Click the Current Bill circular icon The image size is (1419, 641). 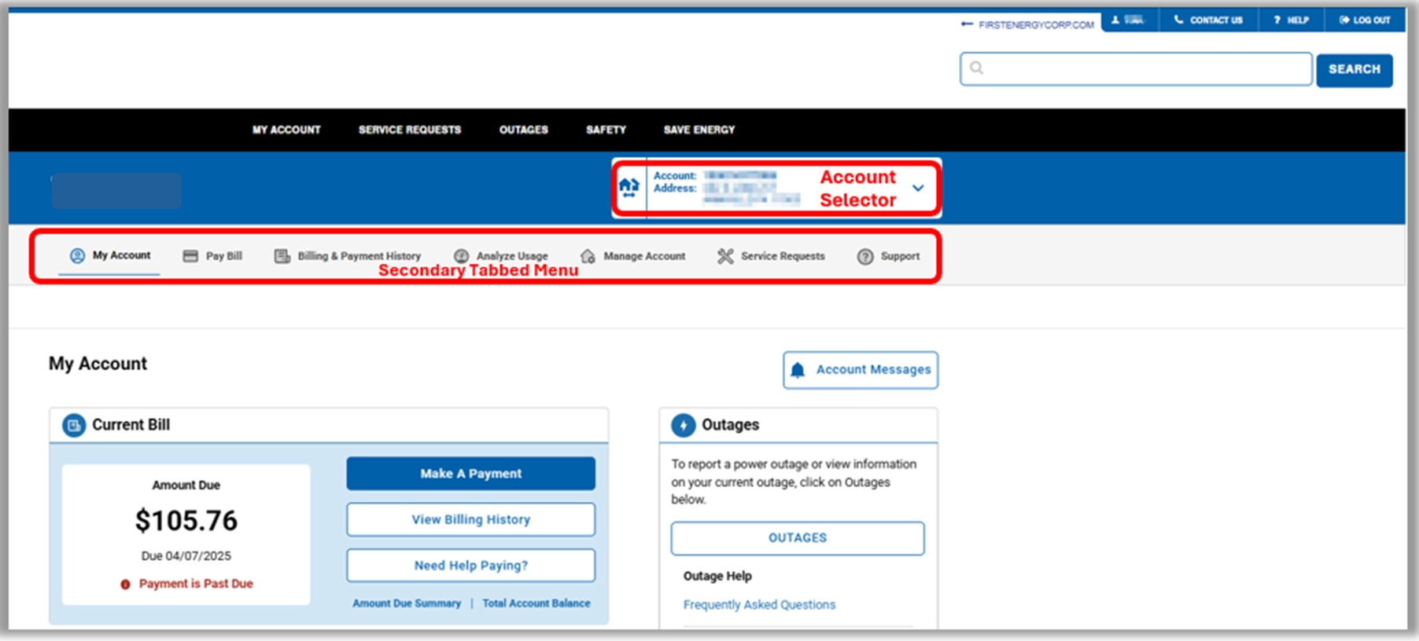point(74,425)
